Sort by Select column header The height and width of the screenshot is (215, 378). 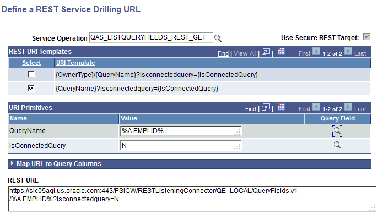coord(31,63)
